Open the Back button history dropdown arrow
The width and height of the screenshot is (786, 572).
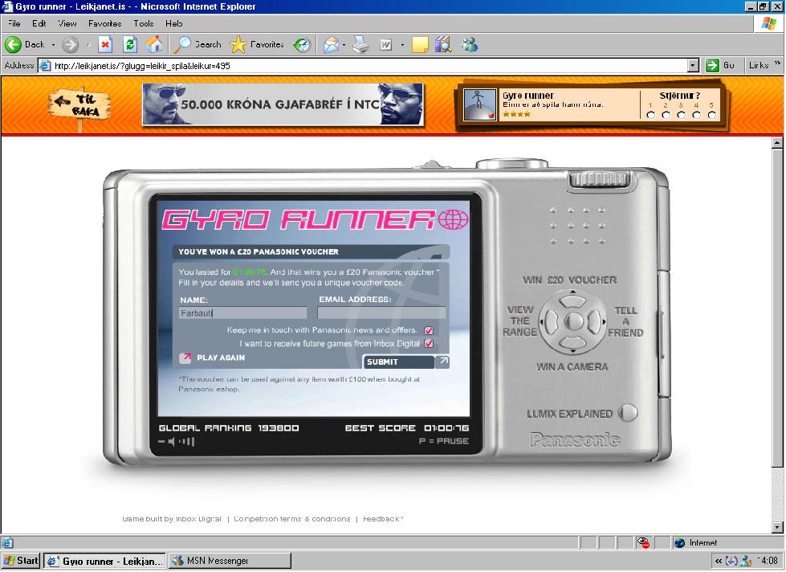tap(53, 45)
